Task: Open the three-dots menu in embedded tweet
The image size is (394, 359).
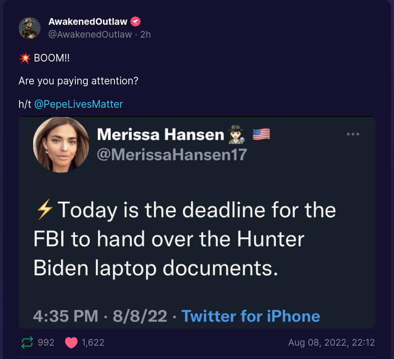Action: tap(353, 134)
